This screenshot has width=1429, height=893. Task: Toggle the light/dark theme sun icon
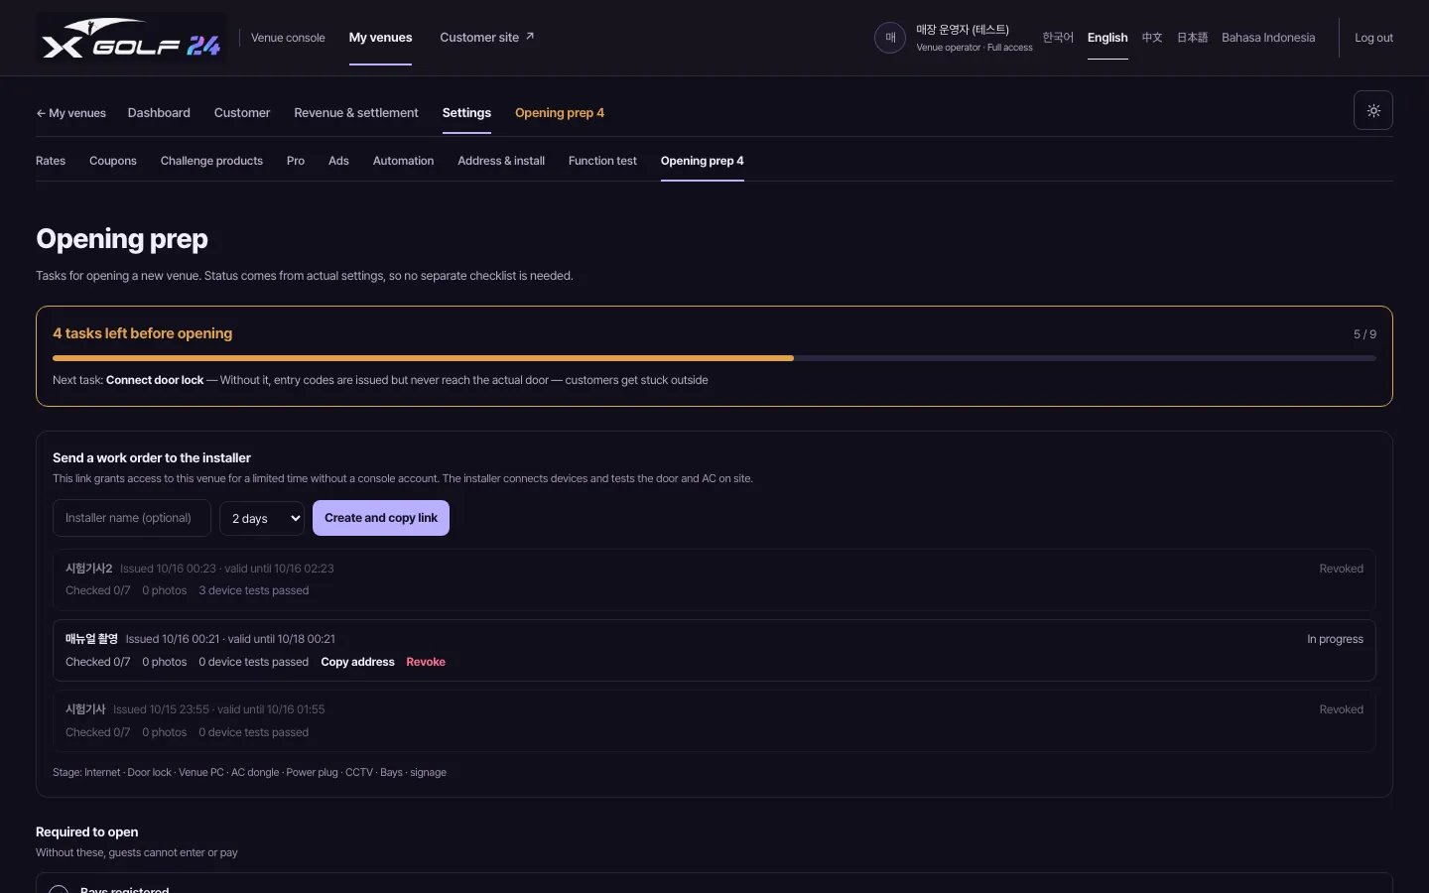click(1373, 110)
